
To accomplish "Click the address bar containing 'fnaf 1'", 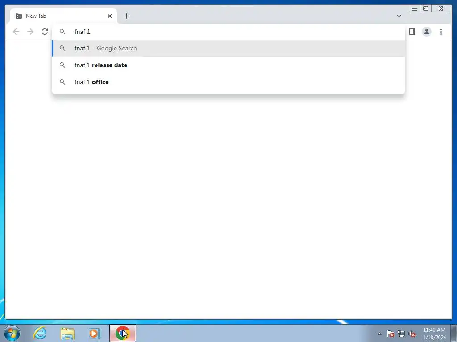I will (228, 32).
